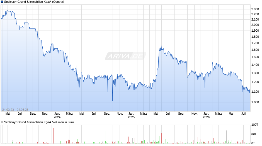Click the 'Sedlmayr Grund & Immobilien KgaA Volumen in Euro' label
262x146 pixels.
click(39, 122)
